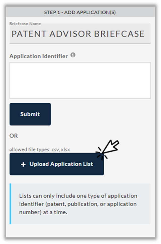
Task: Click the word Submit on the dark button
Action: (30, 114)
